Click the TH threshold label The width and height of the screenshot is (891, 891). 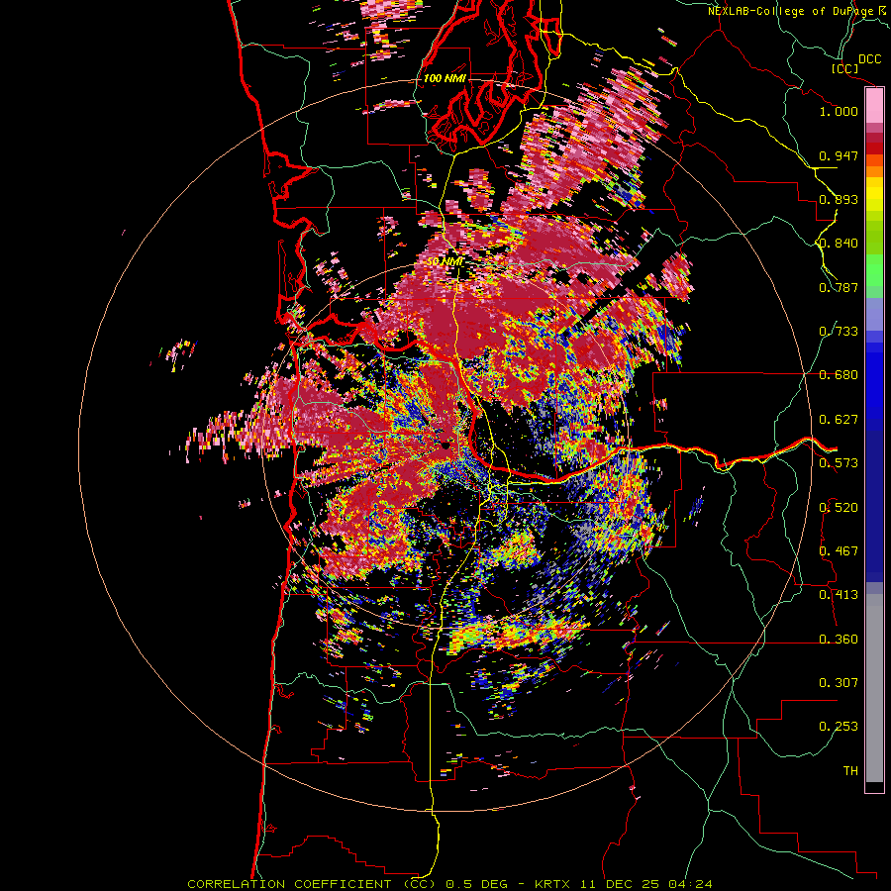(x=850, y=771)
